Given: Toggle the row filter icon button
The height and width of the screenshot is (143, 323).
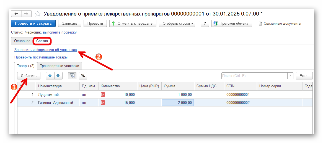Looking at the screenshot, I should click(72, 76).
